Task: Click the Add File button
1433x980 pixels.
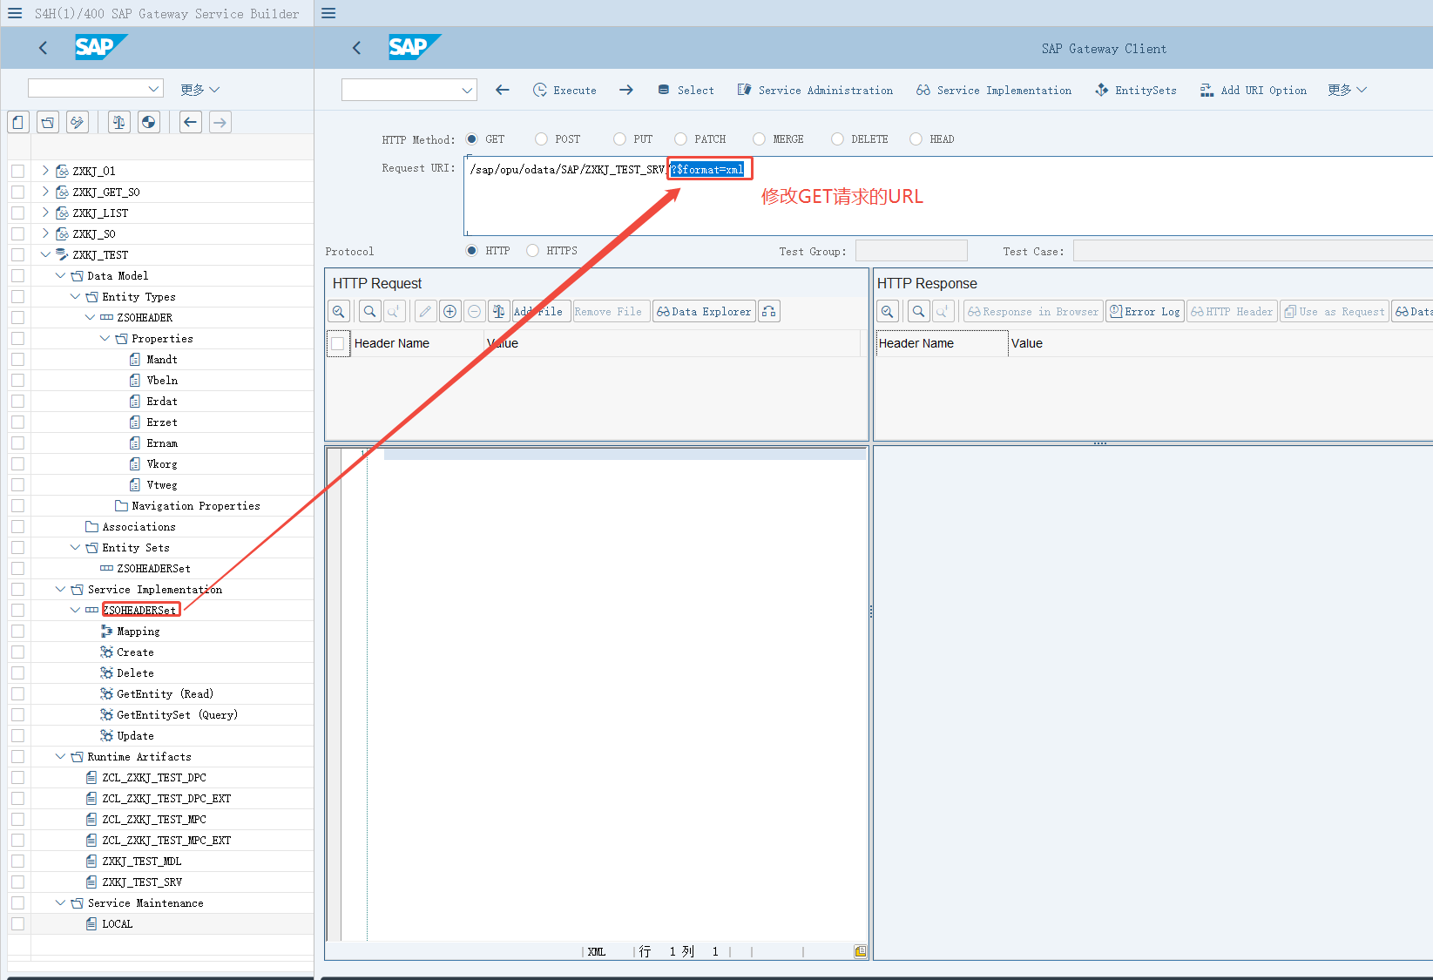Action: (541, 311)
